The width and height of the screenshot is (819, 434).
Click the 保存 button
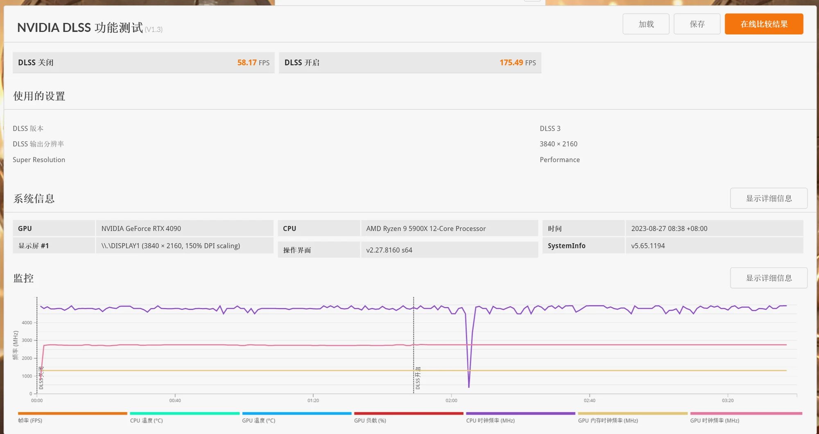pos(697,24)
